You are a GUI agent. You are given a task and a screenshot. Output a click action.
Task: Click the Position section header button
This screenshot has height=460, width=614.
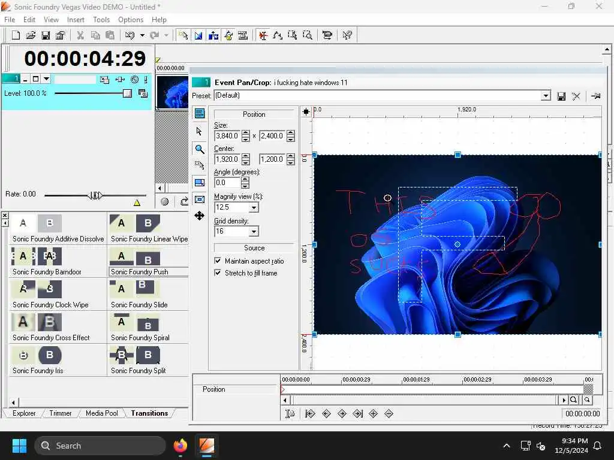pyautogui.click(x=254, y=114)
